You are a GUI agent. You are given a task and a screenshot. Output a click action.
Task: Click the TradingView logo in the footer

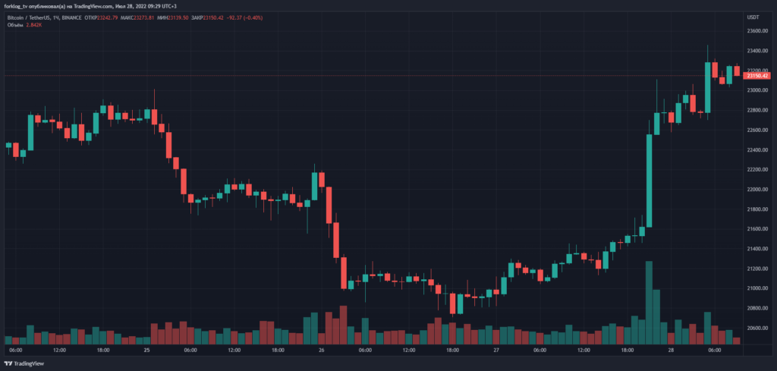26,363
